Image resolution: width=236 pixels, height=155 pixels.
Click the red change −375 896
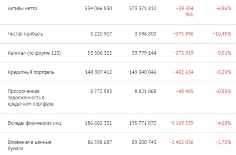183,34
